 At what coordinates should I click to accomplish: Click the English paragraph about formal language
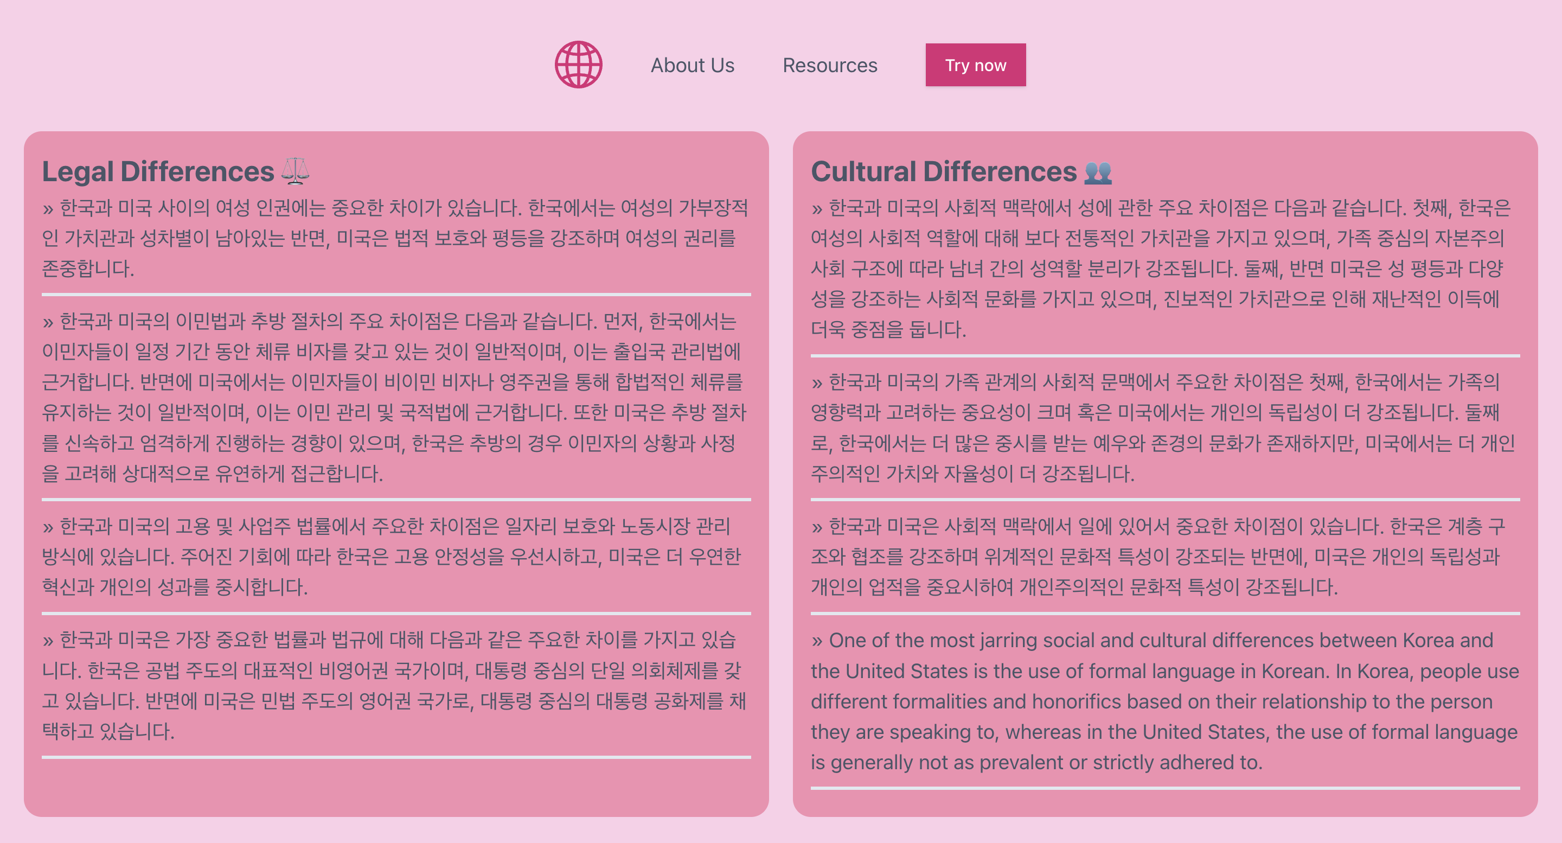(x=1164, y=701)
